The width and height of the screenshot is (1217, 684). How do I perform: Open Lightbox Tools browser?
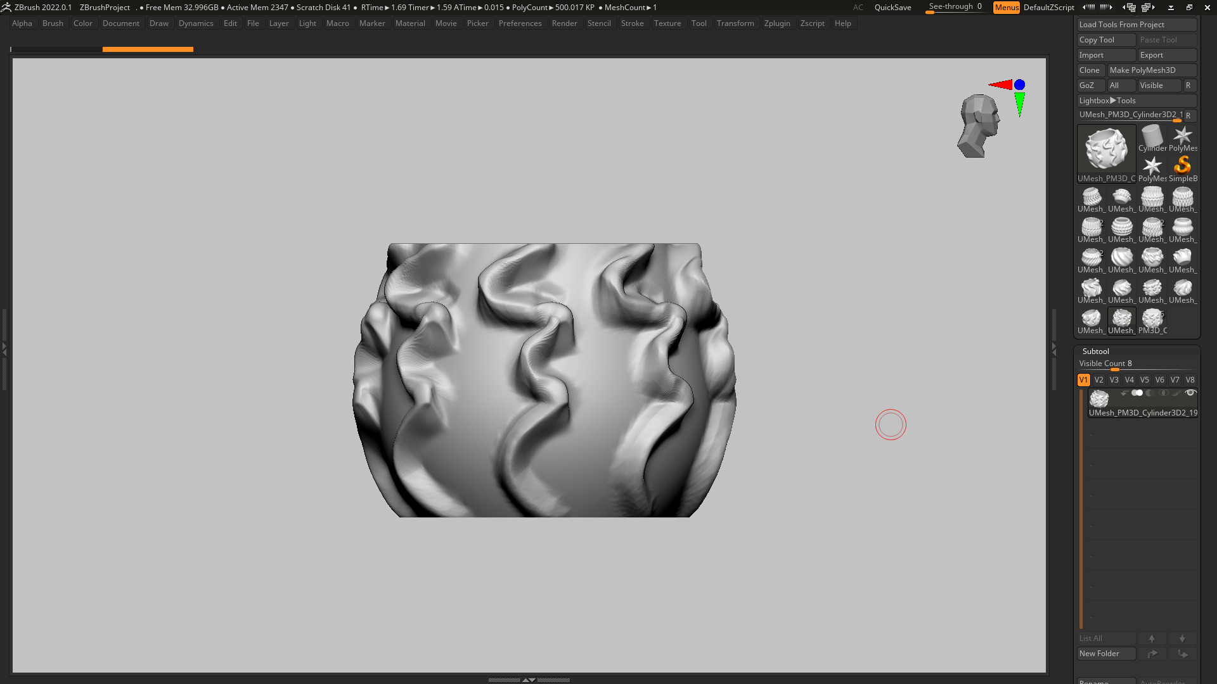pos(1137,101)
